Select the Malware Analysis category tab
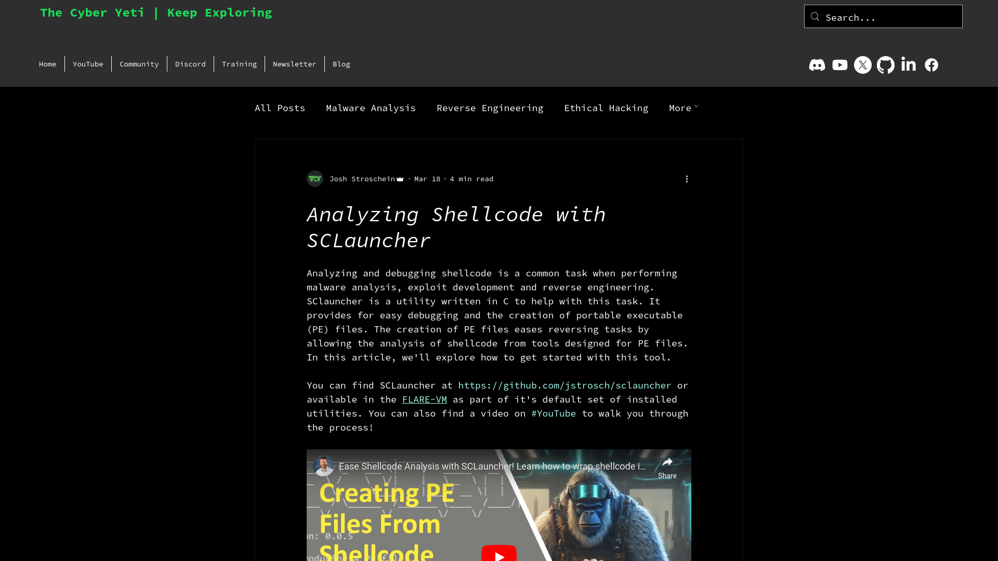 371,107
